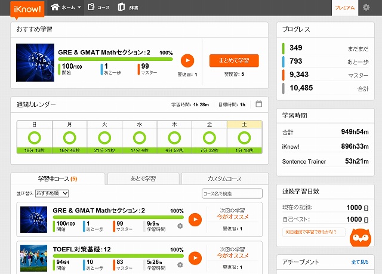The height and width of the screenshot is (274, 382).
Task: Play recommended GRE & GMAT Math course
Action: [x=187, y=61]
